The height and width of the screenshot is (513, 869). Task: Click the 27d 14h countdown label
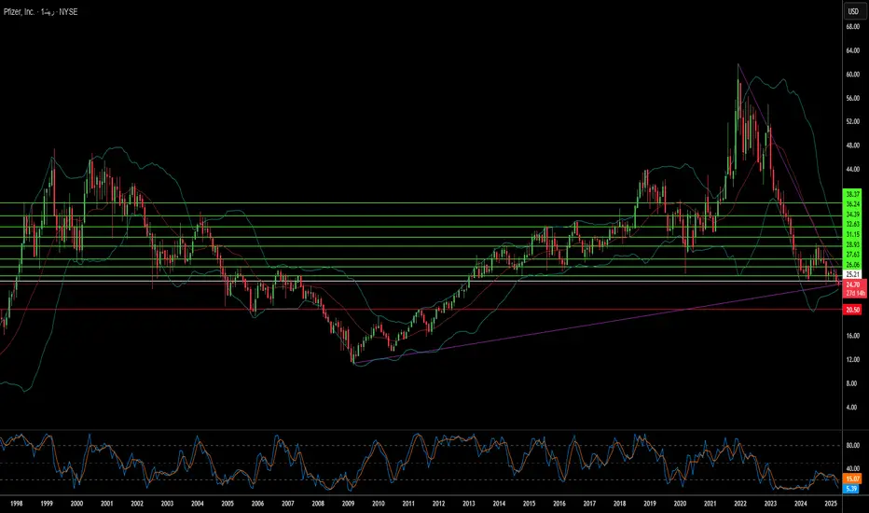pos(851,293)
